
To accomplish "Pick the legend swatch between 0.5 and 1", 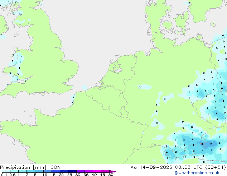I will pyautogui.click(x=14, y=171).
